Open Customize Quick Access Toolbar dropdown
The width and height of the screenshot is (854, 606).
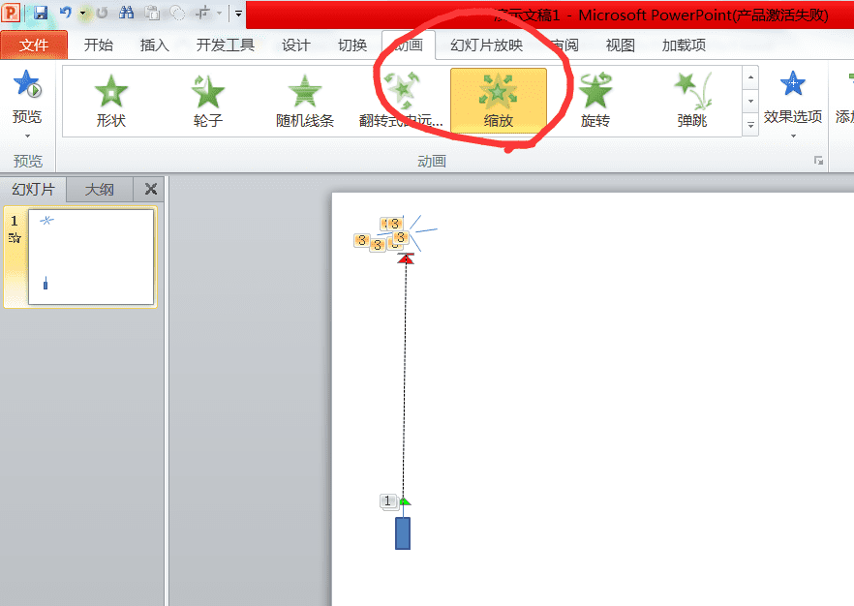click(x=238, y=13)
